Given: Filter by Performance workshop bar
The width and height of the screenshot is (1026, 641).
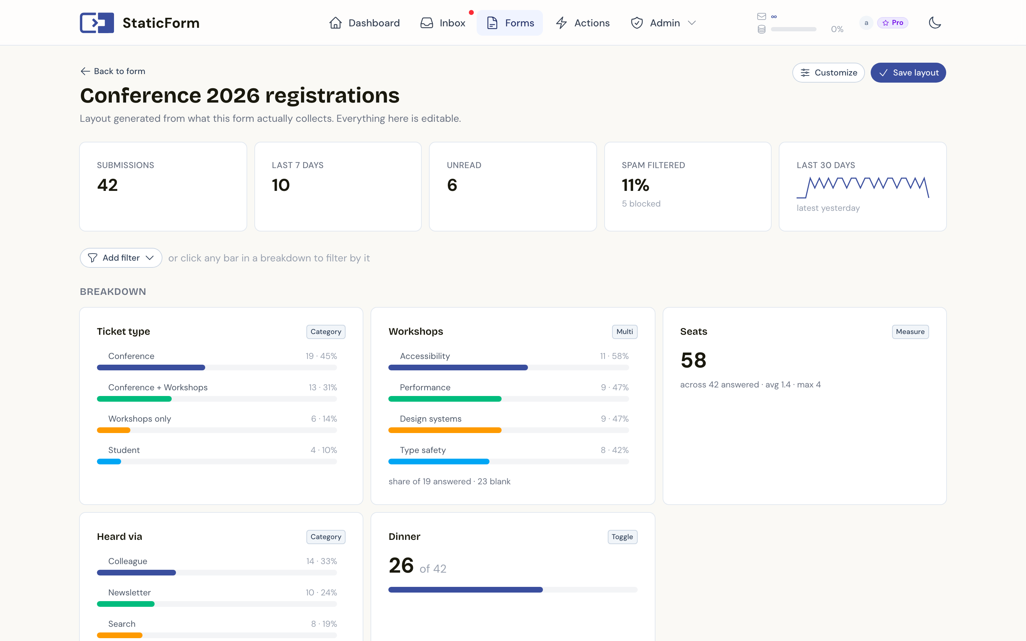Looking at the screenshot, I should coord(508,399).
